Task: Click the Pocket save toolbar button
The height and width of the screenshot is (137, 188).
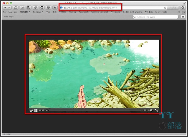Action: (x=48, y=8)
